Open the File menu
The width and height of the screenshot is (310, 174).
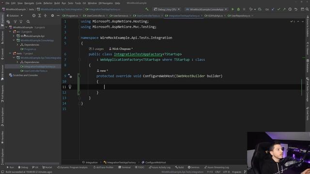7,3
